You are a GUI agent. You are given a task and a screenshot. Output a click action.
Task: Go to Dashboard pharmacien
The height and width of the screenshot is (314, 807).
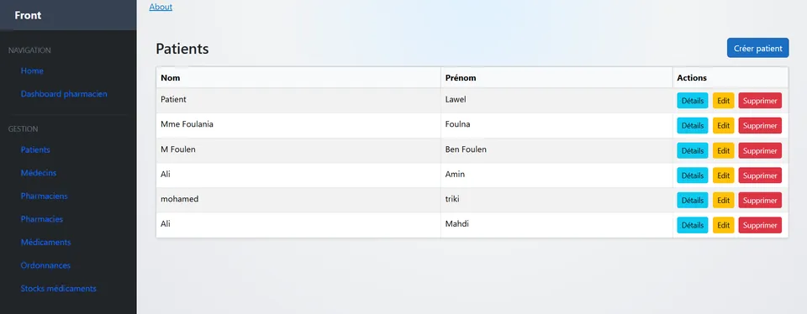pos(64,94)
